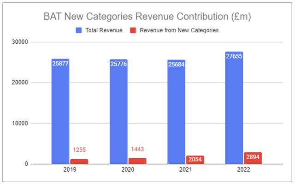
Task: Click the 2021 red bar labeled 2054
Action: (x=195, y=160)
